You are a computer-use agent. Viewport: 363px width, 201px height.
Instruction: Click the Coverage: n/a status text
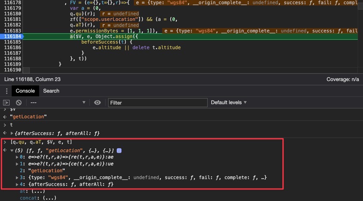pos(342,79)
